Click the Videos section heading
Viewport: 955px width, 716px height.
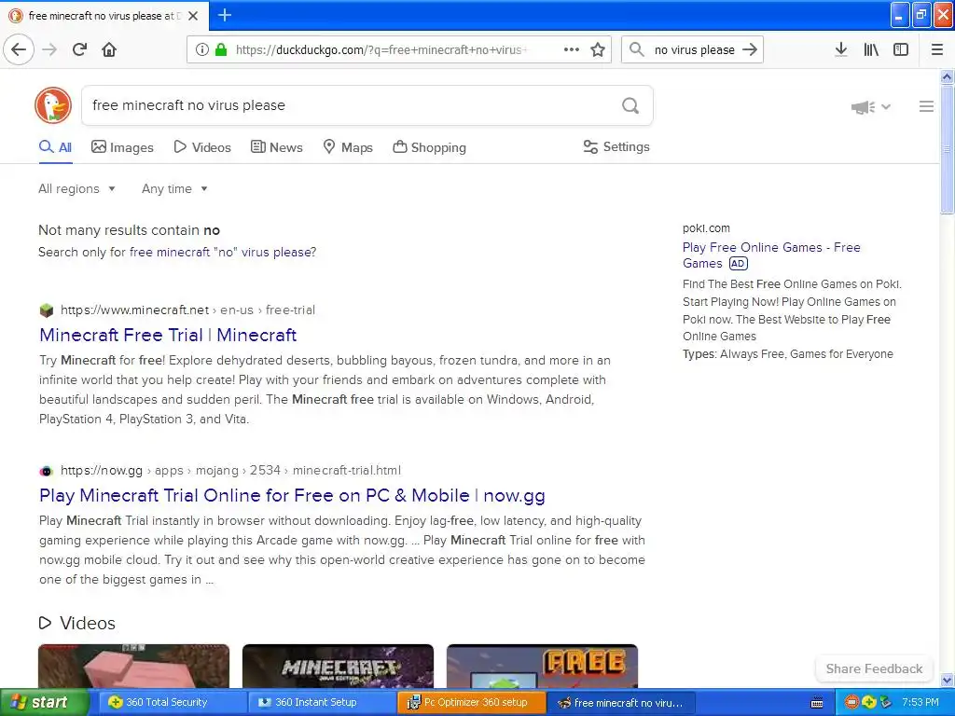(x=77, y=623)
